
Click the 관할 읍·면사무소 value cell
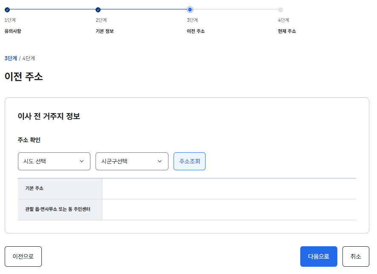tap(229, 210)
